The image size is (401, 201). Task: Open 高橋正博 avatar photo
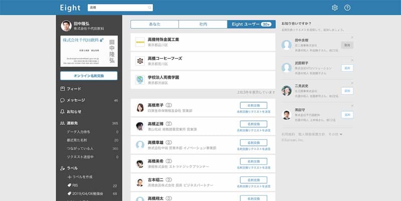point(140,126)
